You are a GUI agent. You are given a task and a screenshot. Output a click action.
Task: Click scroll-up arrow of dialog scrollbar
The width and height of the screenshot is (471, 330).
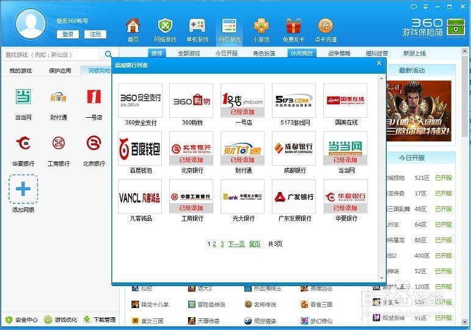[x=381, y=78]
